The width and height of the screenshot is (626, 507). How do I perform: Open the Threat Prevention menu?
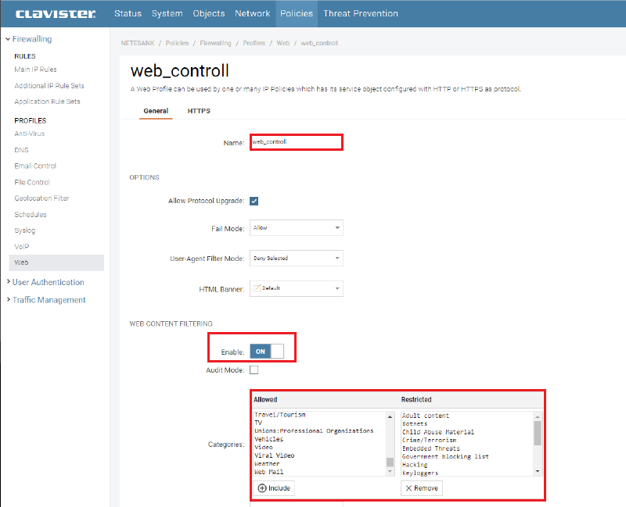[x=360, y=13]
